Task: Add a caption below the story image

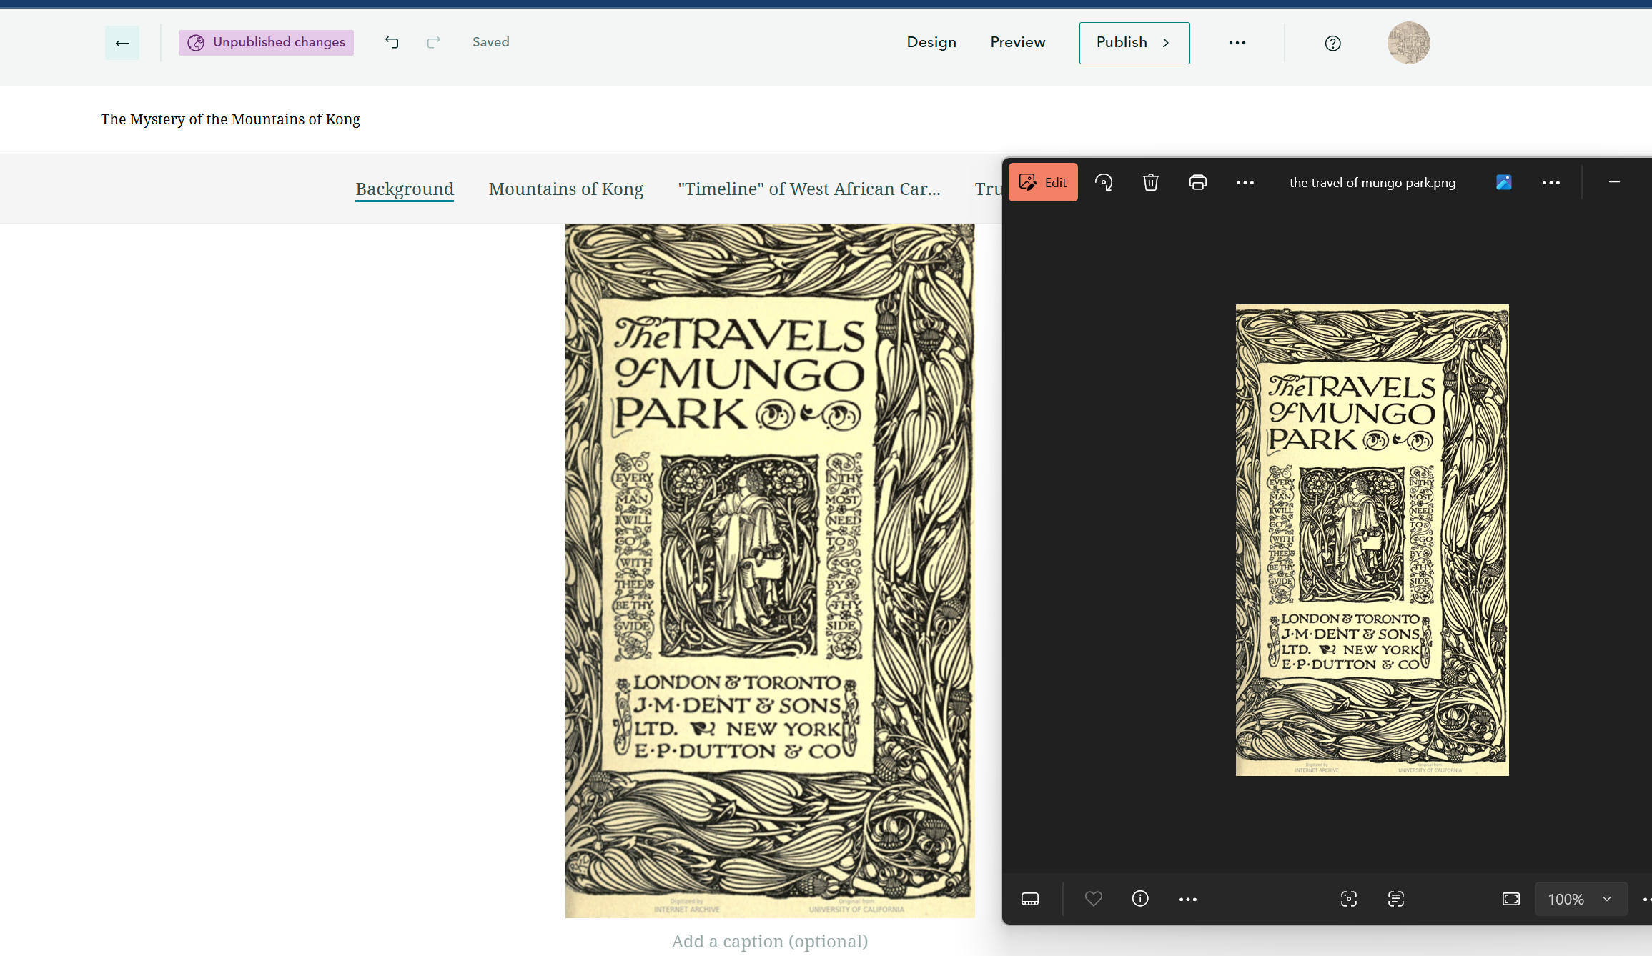Action: tap(770, 941)
